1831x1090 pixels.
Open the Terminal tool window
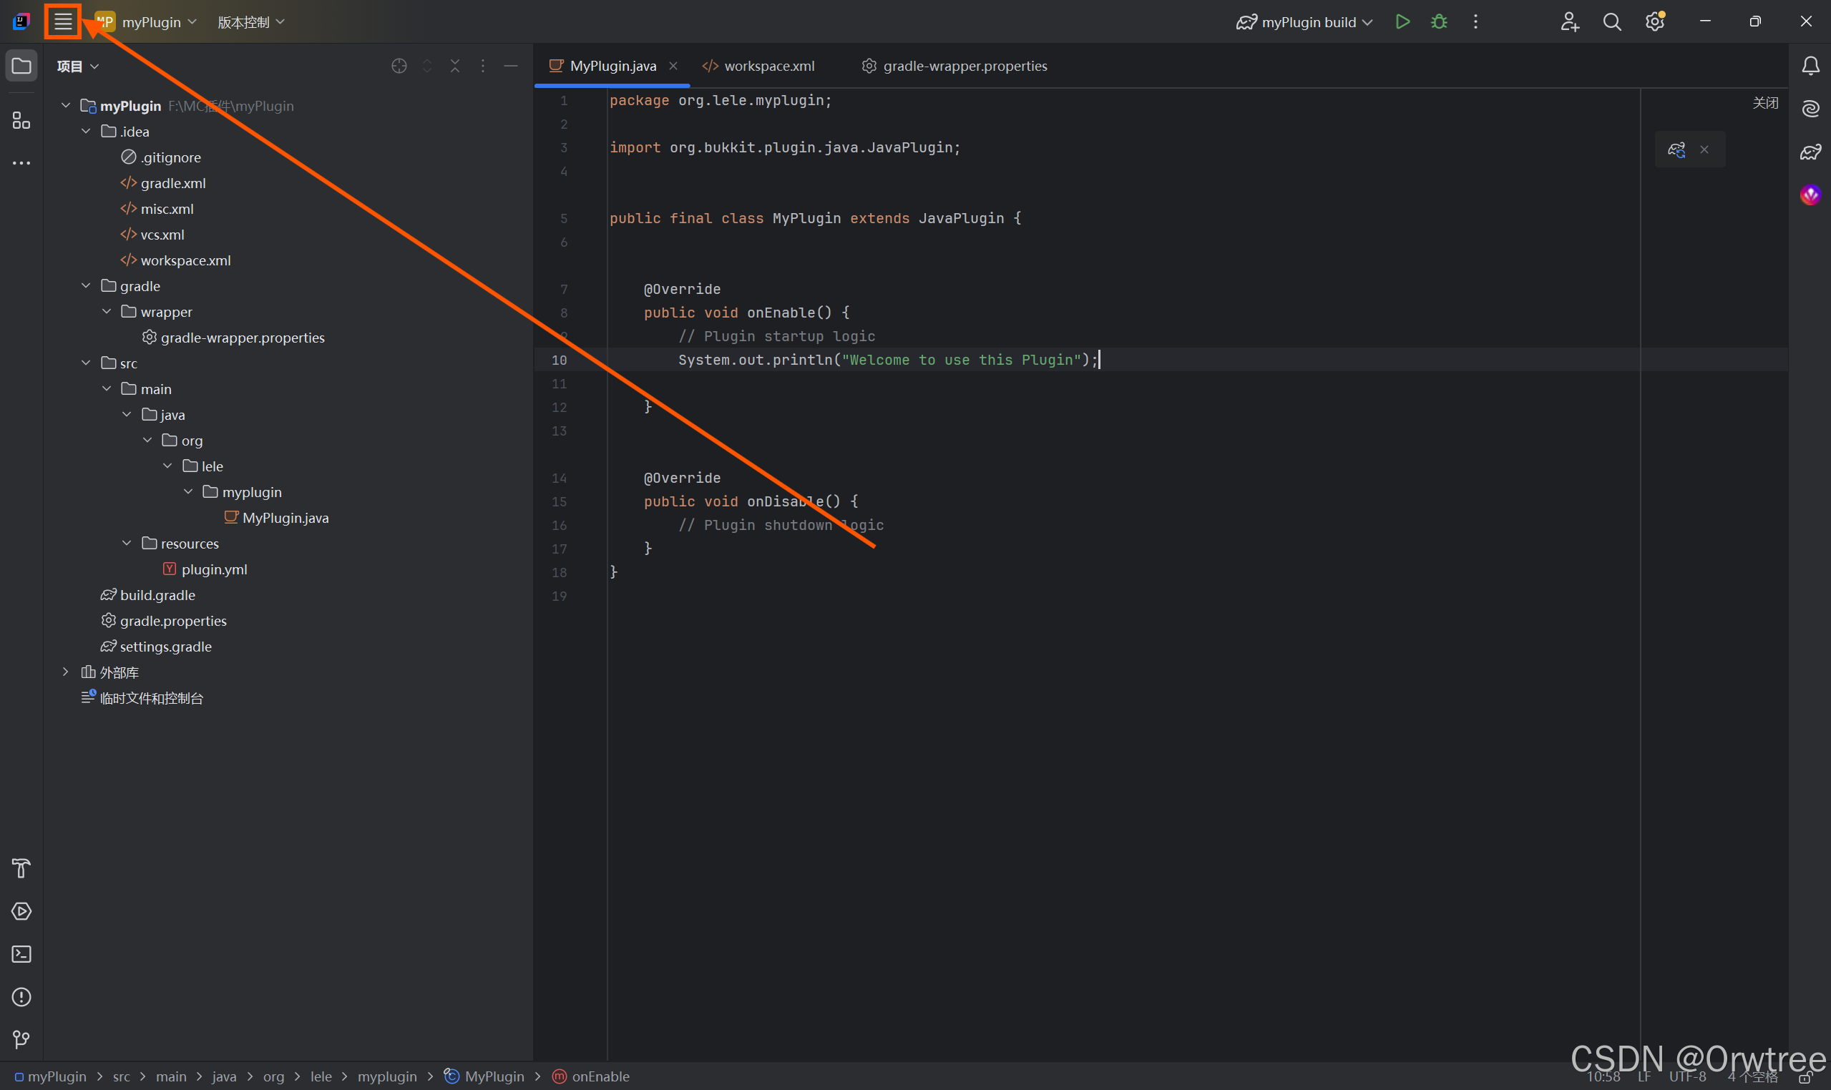[x=21, y=954]
